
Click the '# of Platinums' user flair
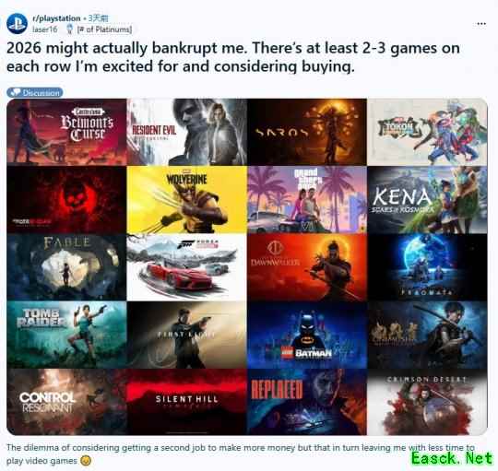[x=104, y=29]
